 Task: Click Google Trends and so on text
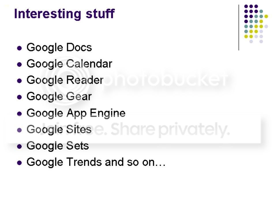pyautogui.click(x=96, y=162)
